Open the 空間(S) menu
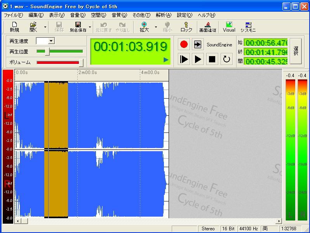This screenshot has height=233, width=310. click(x=98, y=15)
